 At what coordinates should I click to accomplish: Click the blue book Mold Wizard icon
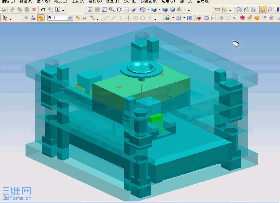(x=190, y=18)
